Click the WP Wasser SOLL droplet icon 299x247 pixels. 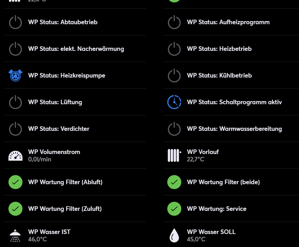click(x=174, y=235)
